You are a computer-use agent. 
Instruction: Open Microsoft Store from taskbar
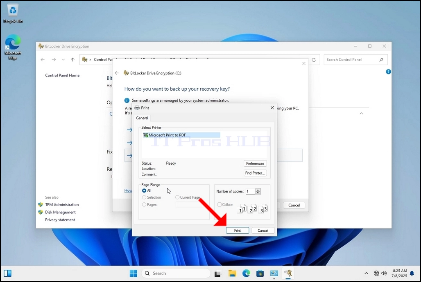pos(260,273)
